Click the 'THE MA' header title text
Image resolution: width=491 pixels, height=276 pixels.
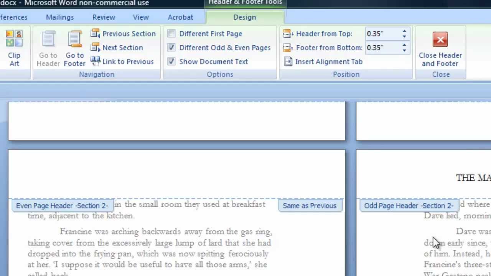pyautogui.click(x=473, y=177)
